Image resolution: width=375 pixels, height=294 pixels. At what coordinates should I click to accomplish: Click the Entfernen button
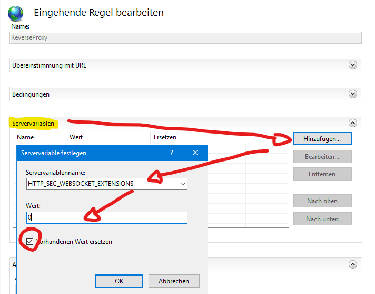(322, 174)
